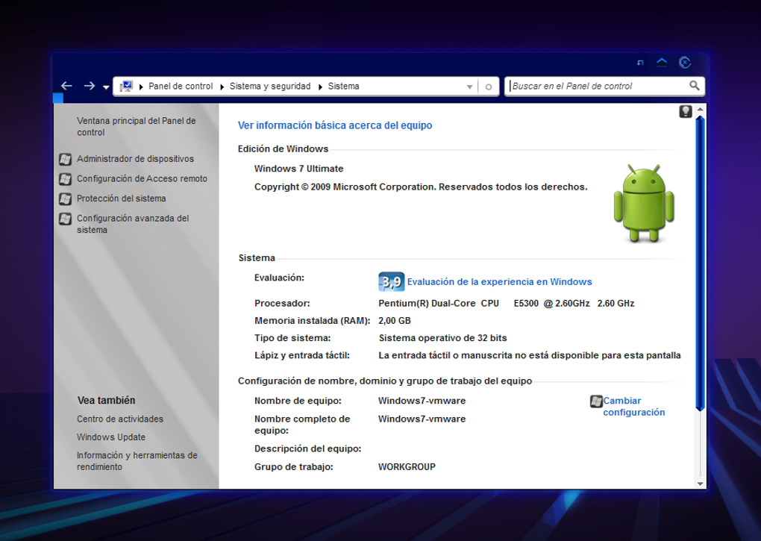Open Centro de actividades

click(120, 419)
